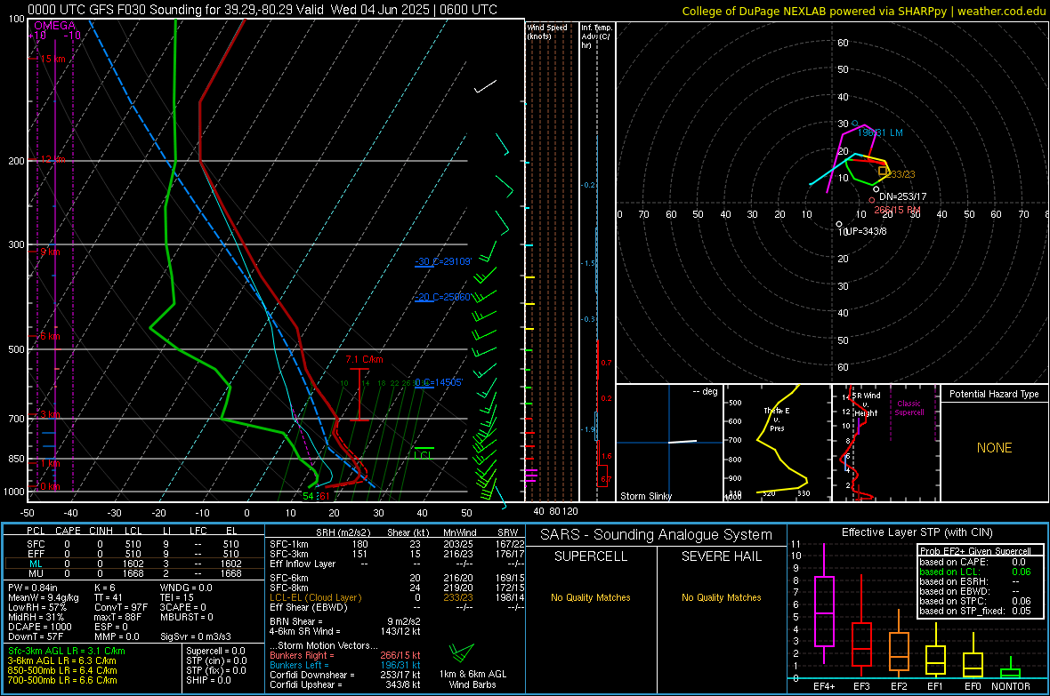Image resolution: width=1050 pixels, height=696 pixels.
Task: Click the OMEGA label on the skew-T
Action: tap(54, 26)
